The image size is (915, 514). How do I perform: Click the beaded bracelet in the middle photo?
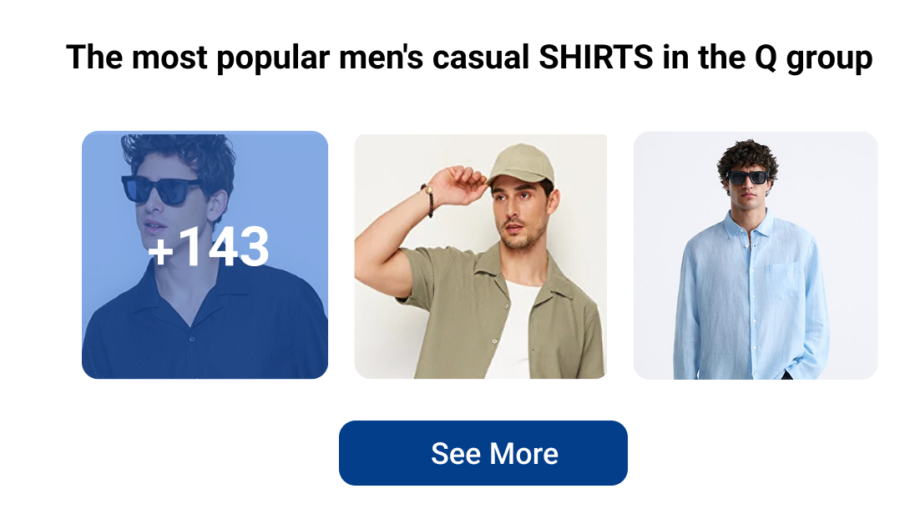point(429,200)
